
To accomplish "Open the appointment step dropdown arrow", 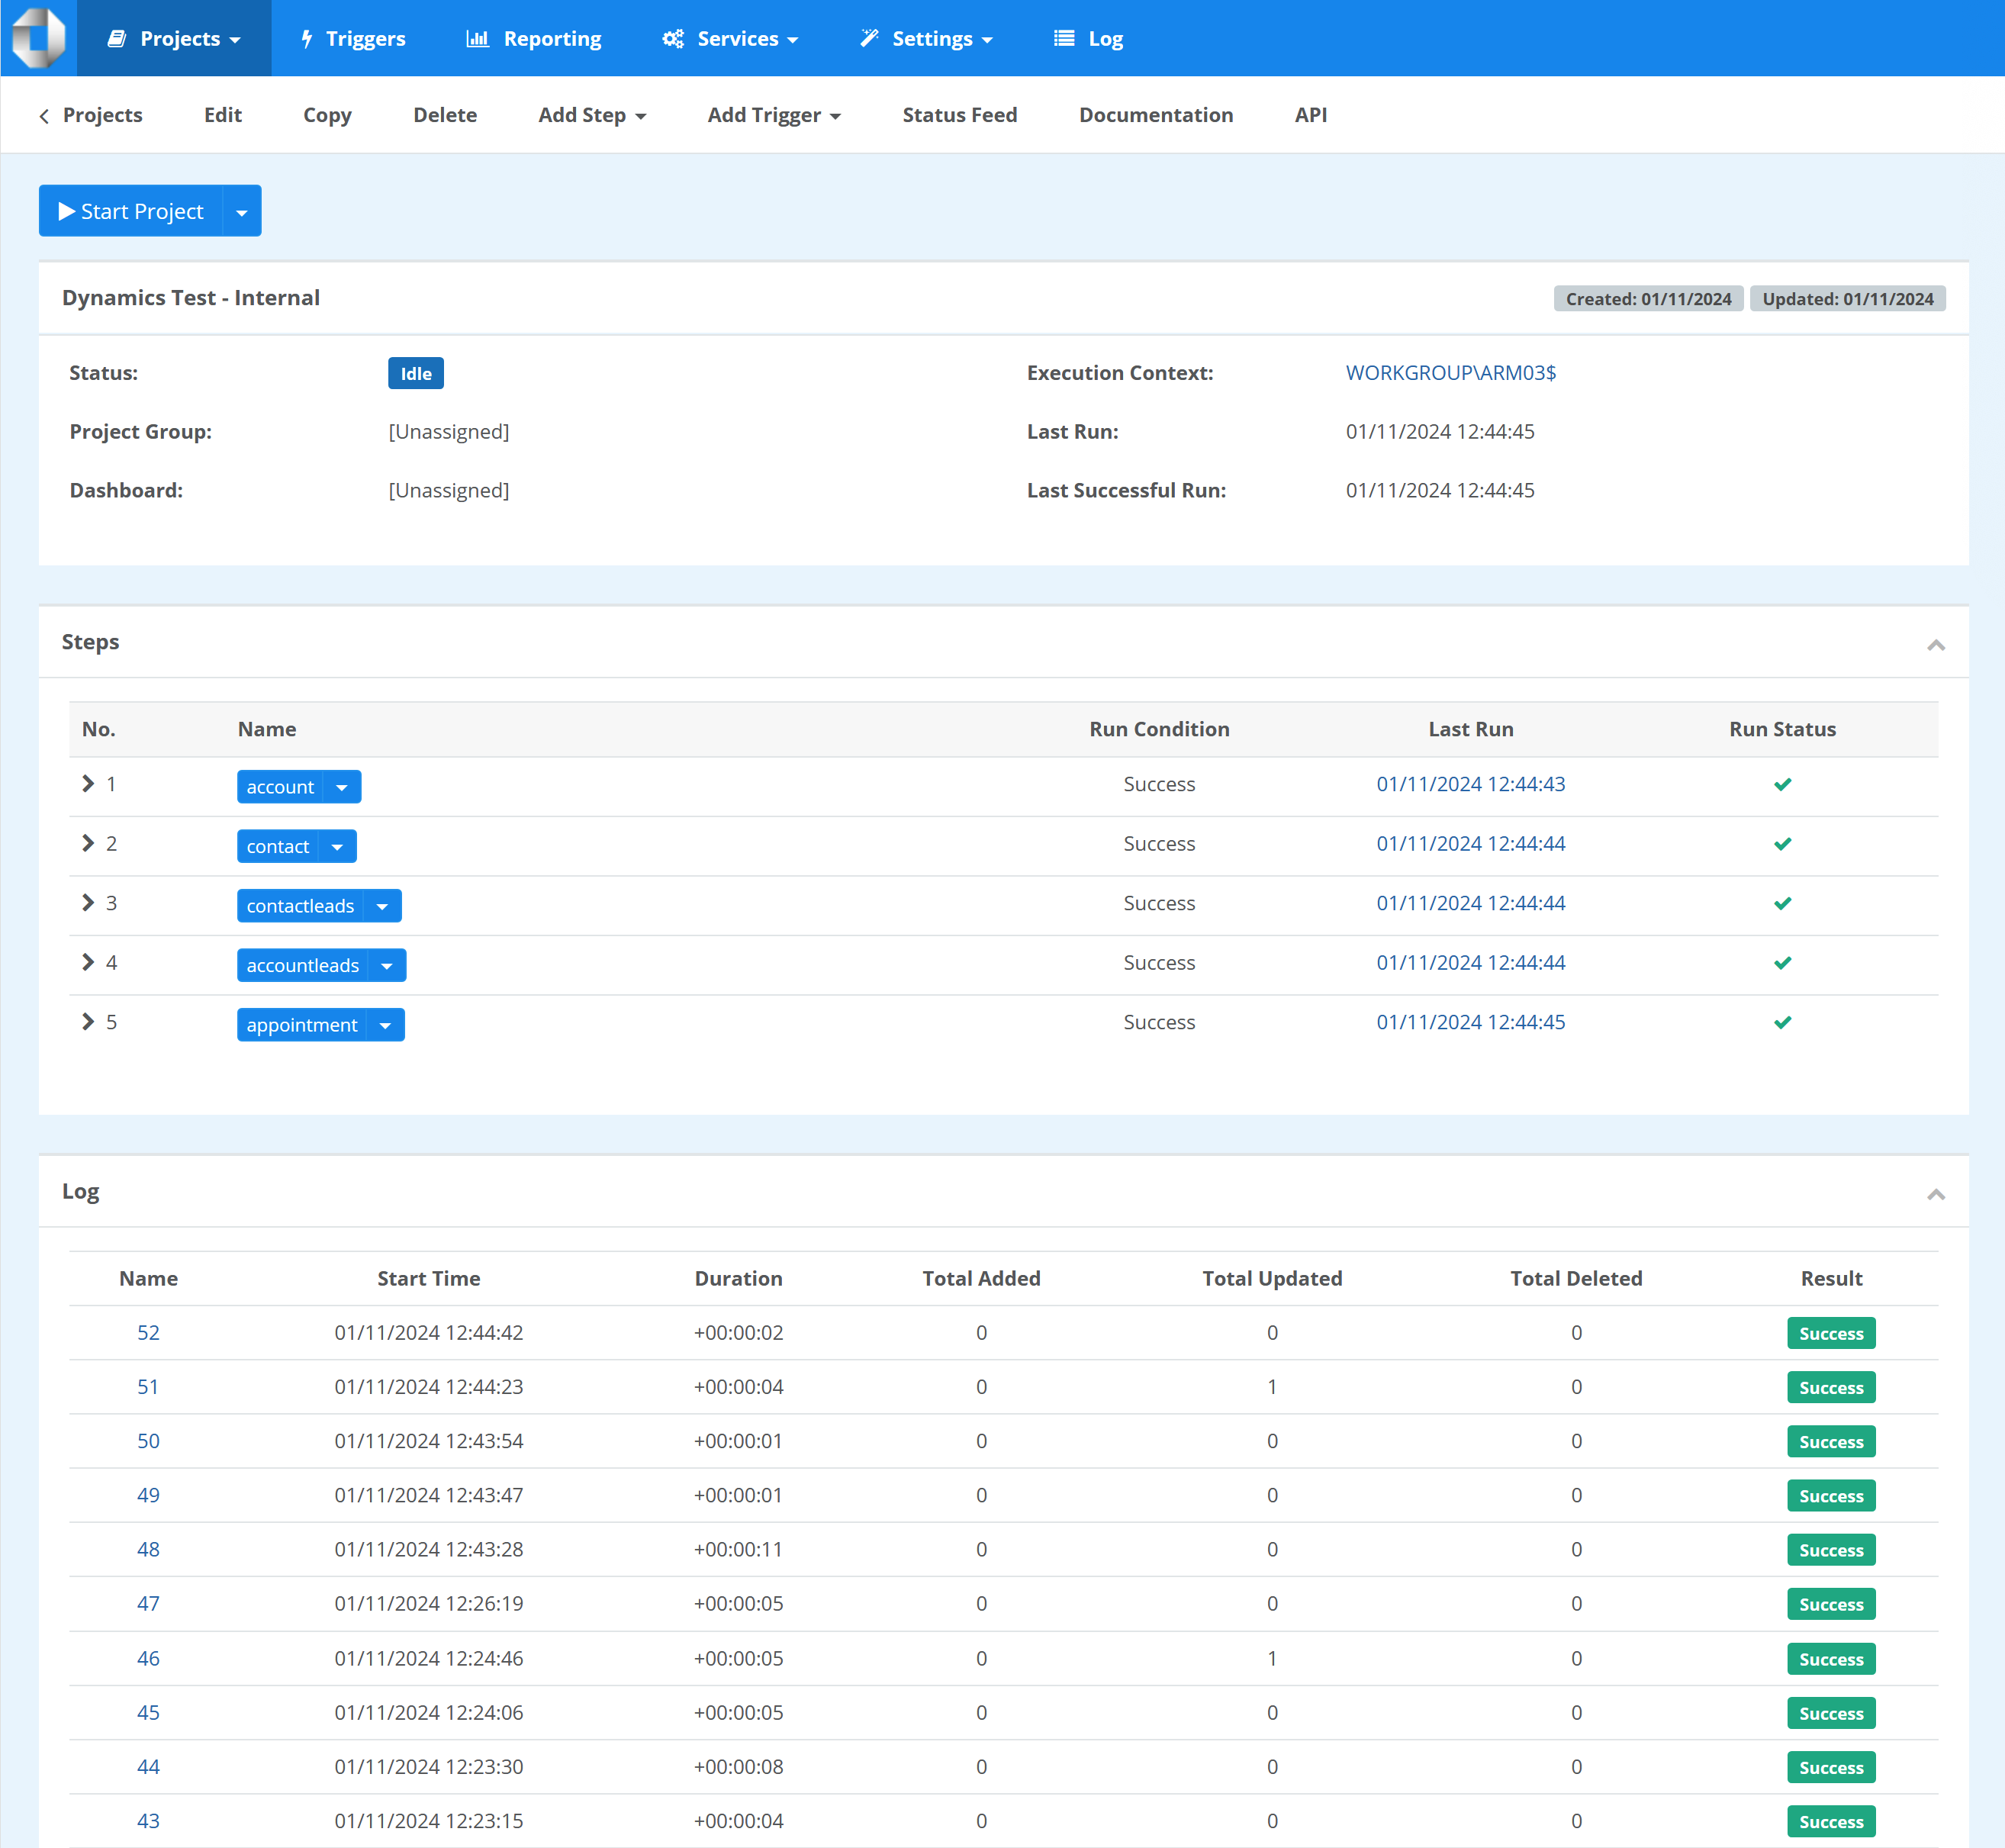I will (x=385, y=1025).
